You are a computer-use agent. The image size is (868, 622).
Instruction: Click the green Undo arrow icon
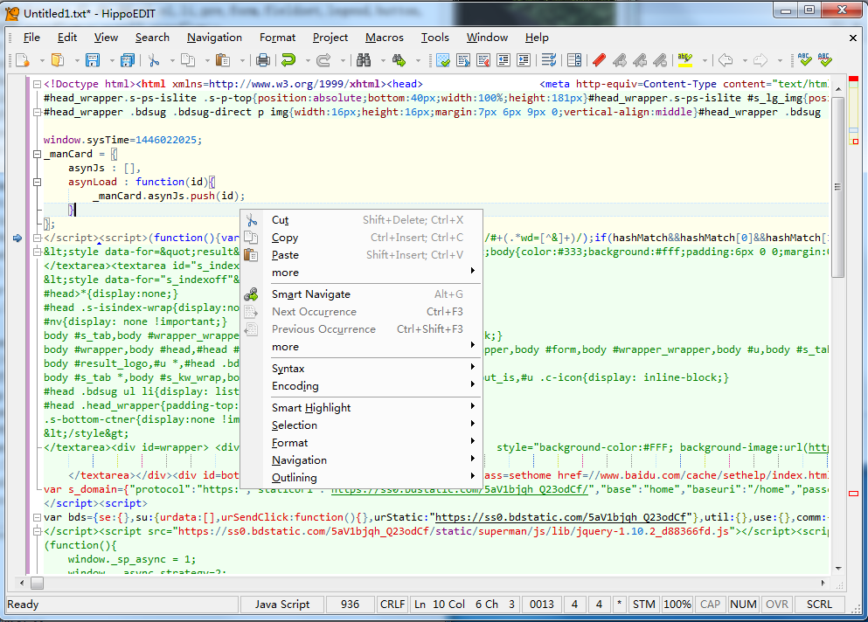[288, 60]
